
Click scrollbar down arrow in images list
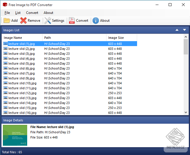coord(186,112)
